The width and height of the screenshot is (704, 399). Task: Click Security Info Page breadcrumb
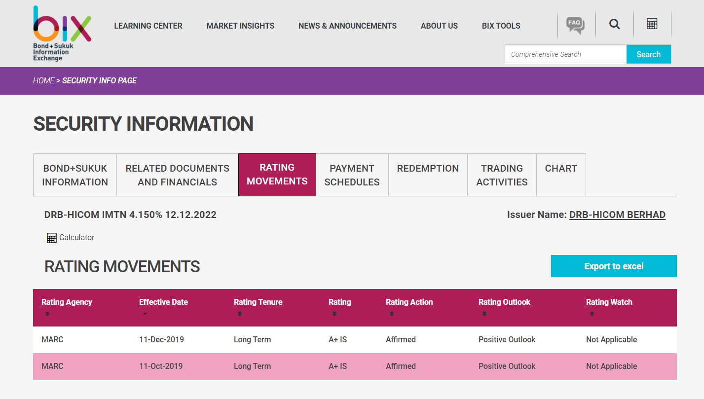click(99, 80)
